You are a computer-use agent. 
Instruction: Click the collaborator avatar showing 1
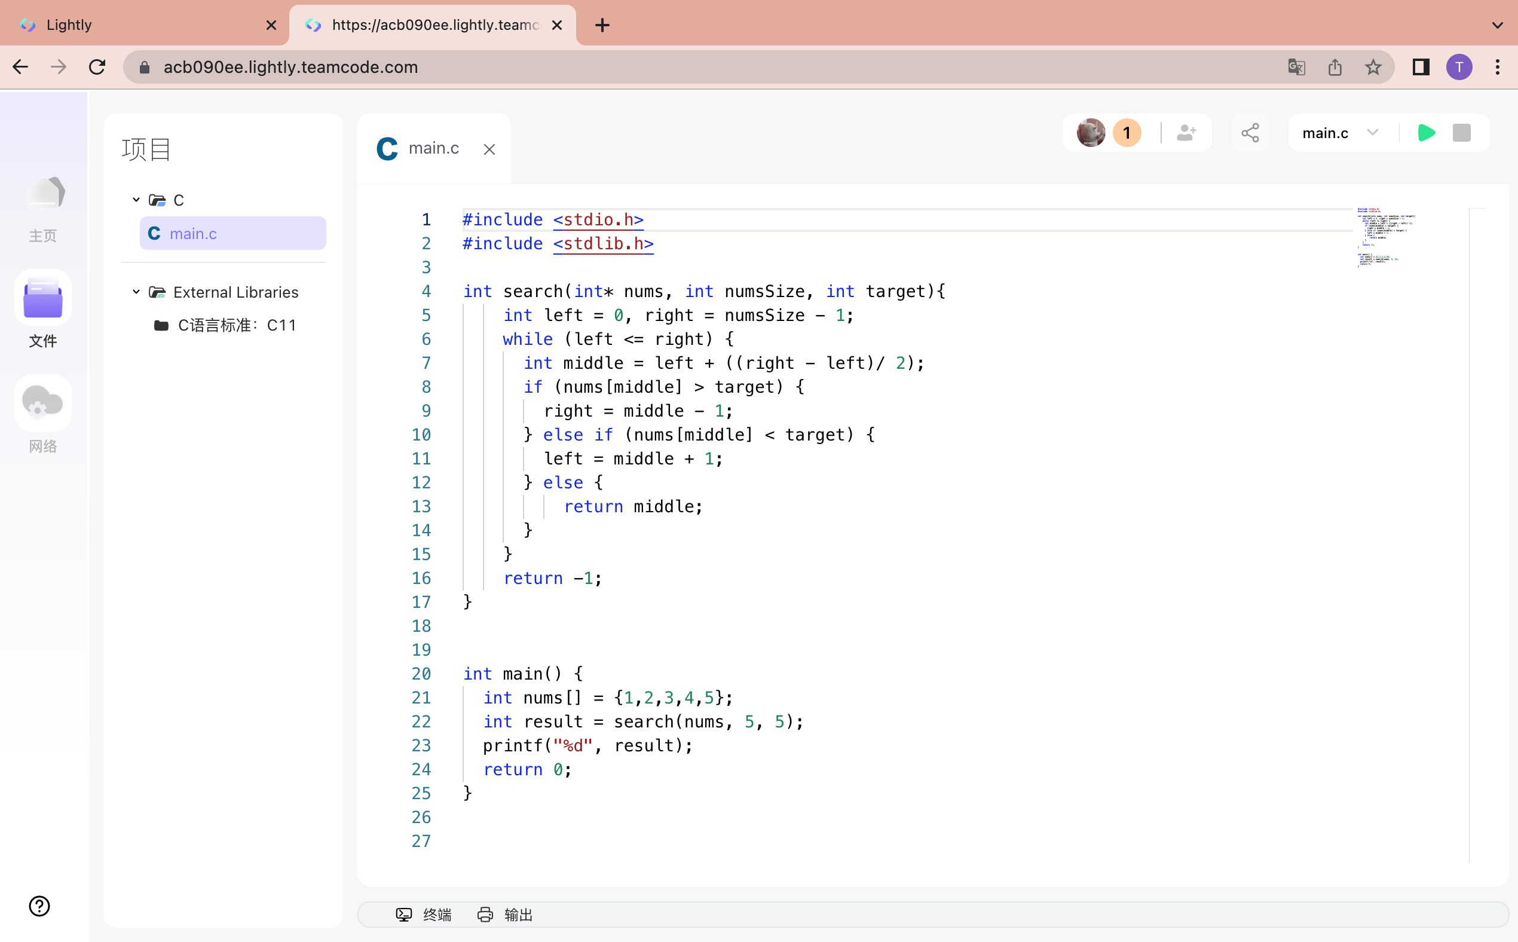tap(1108, 133)
